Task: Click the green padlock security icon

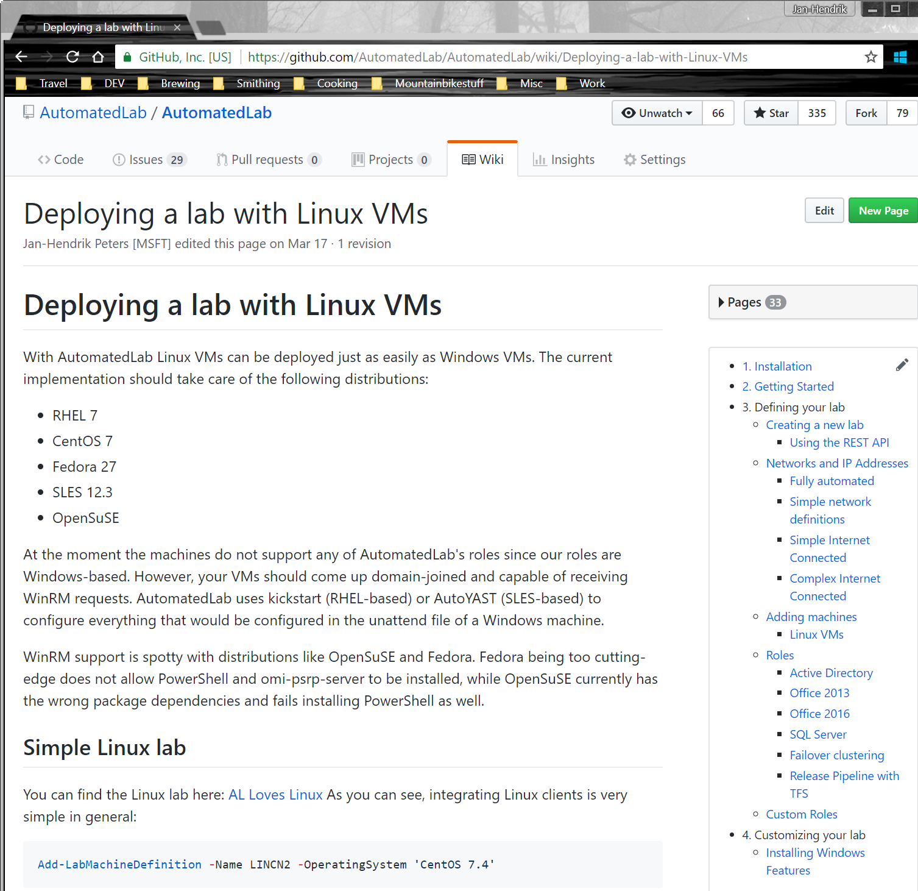Action: click(127, 57)
